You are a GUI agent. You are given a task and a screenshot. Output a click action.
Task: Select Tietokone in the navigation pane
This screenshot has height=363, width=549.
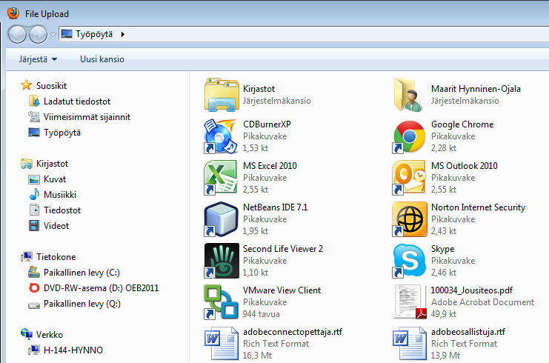[56, 257]
